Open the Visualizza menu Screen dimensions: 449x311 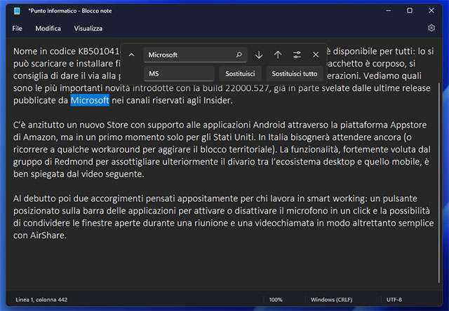(x=88, y=29)
